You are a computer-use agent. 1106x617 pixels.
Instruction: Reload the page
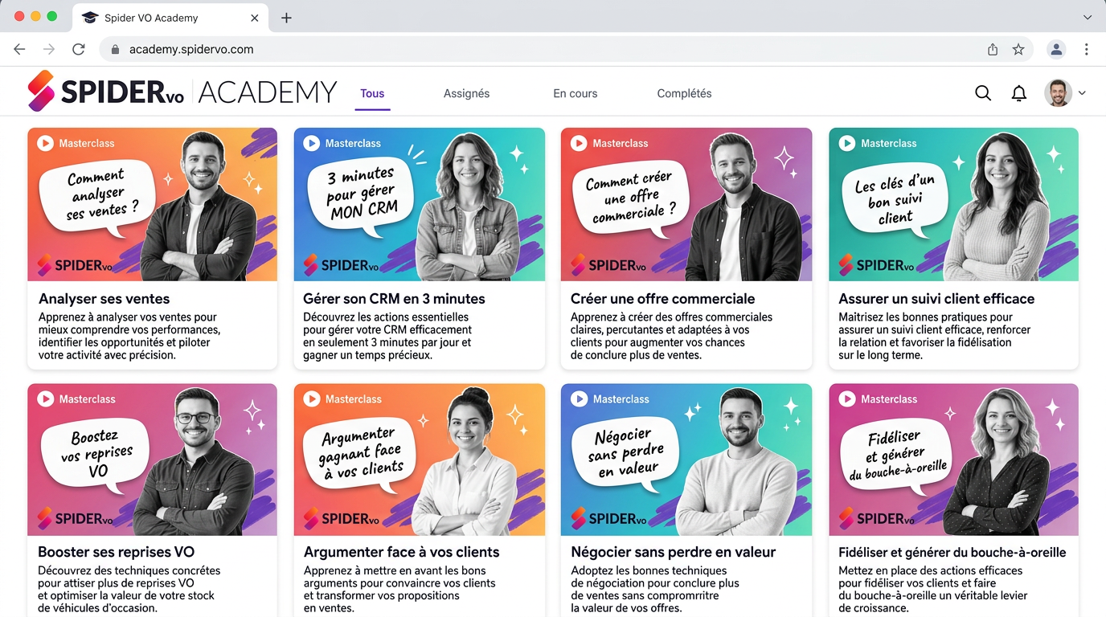point(79,49)
